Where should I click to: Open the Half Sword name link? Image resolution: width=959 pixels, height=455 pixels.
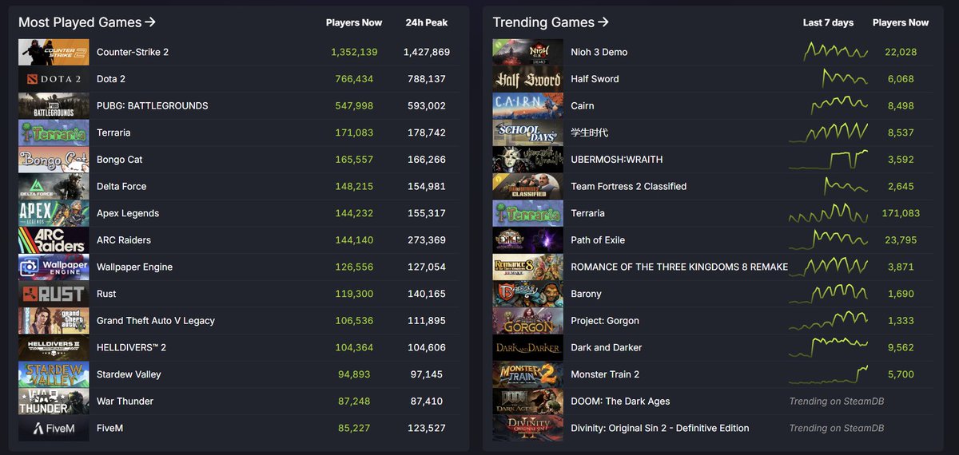pyautogui.click(x=595, y=79)
